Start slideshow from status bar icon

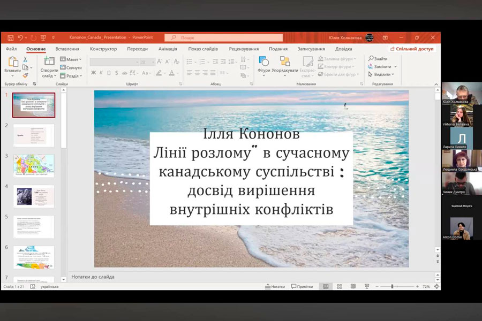(x=366, y=287)
